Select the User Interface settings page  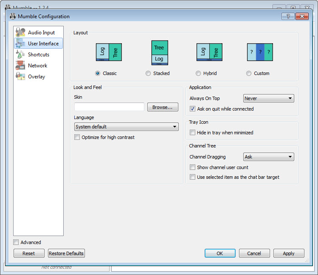point(38,43)
